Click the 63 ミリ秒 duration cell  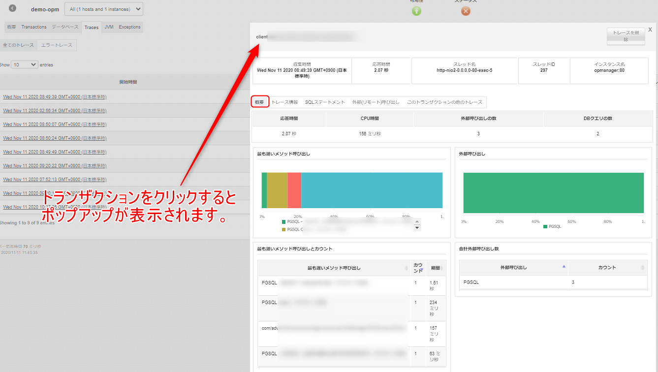click(436, 357)
